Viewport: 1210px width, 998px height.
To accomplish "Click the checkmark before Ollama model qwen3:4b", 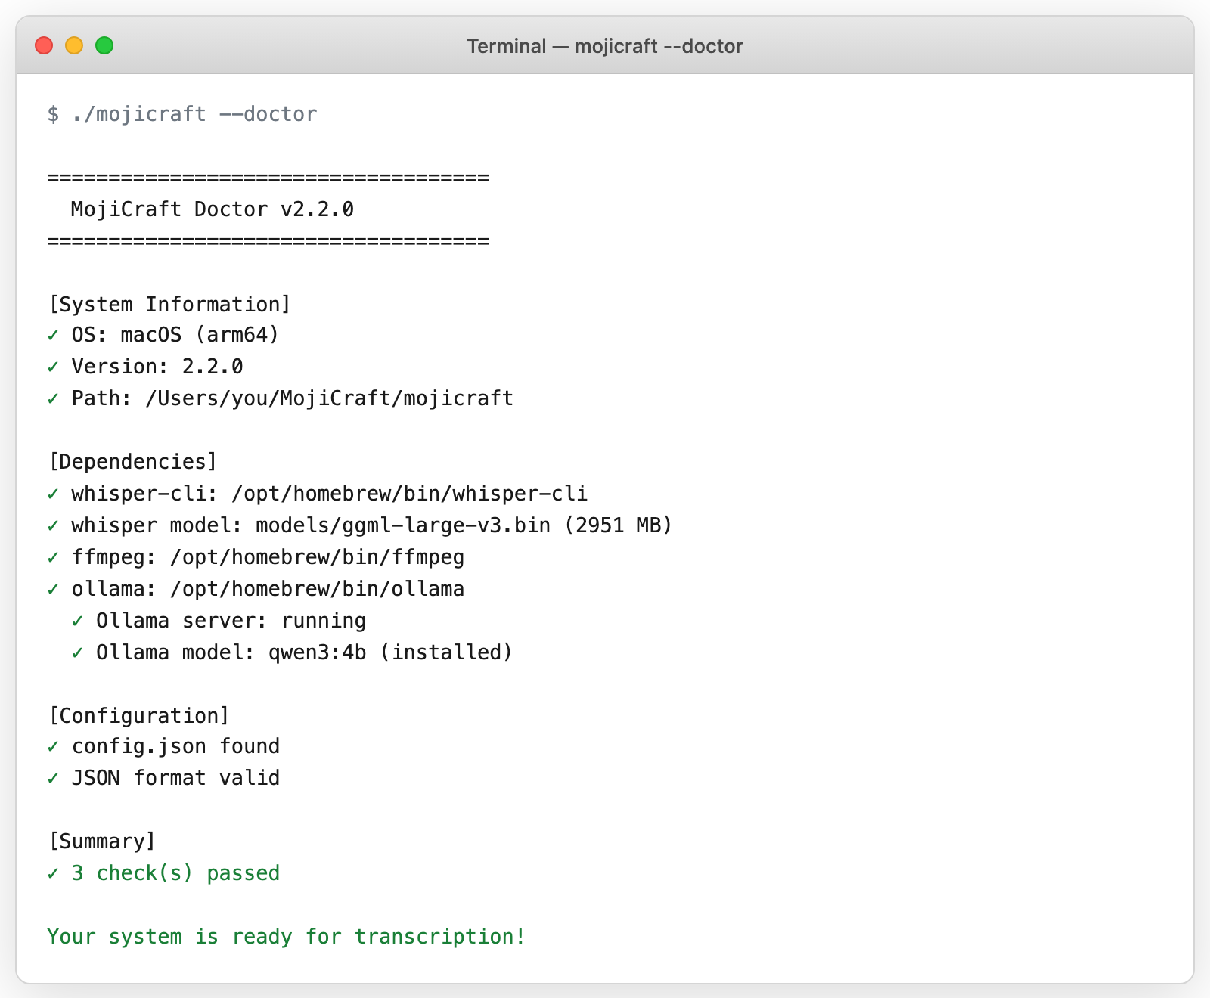I will coord(77,652).
